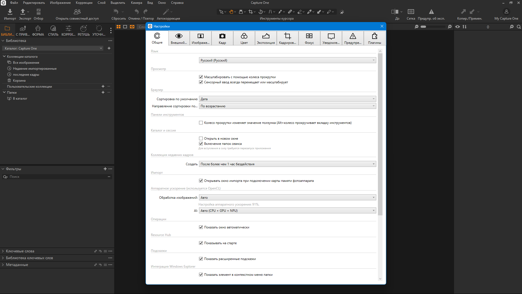Switch to the Экспозиция settings tab
522x294 pixels.
click(266, 38)
